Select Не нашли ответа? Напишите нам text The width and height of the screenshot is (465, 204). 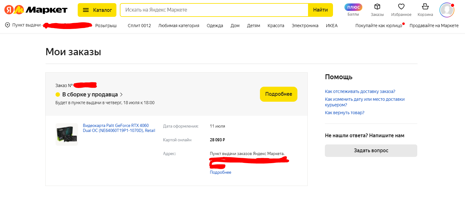pyautogui.click(x=365, y=136)
